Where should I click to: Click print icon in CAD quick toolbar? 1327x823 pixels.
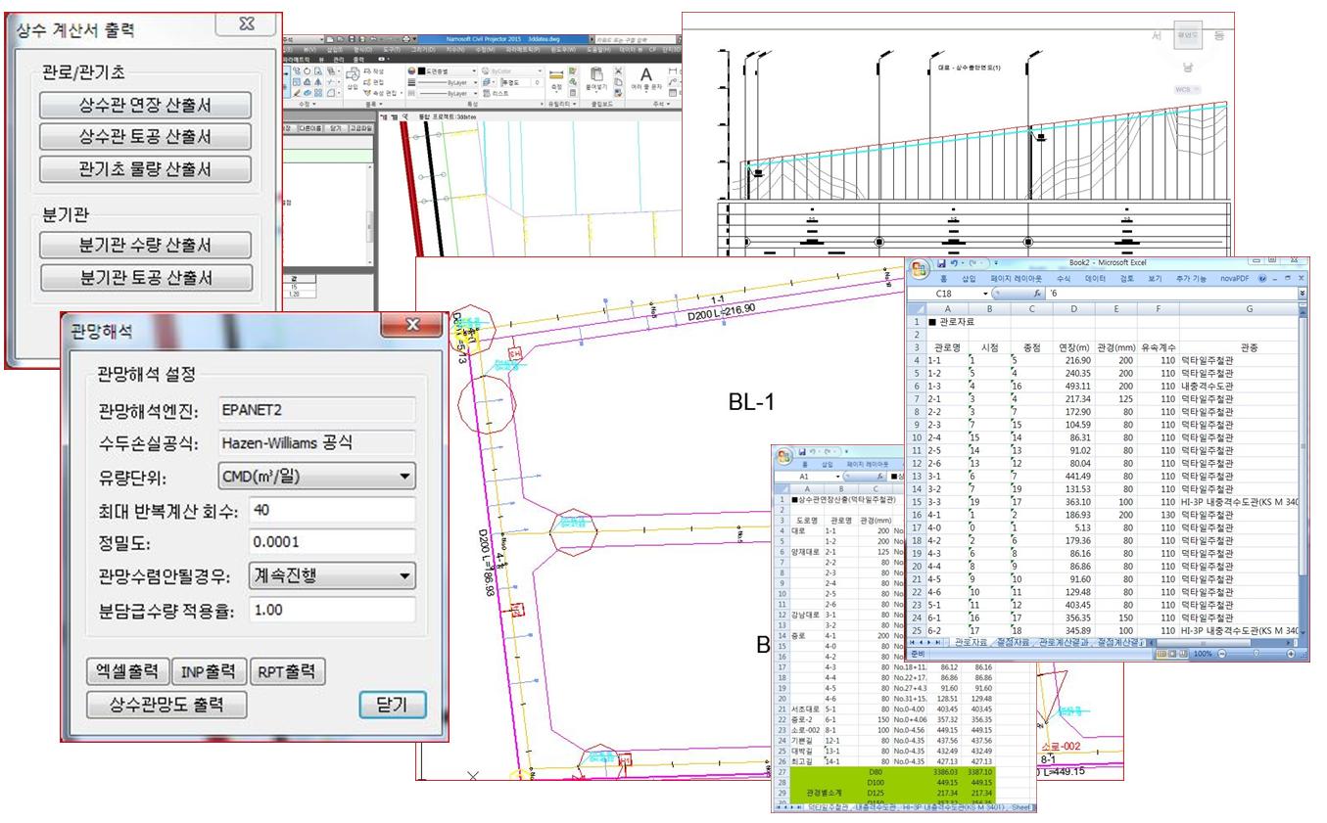click(405, 39)
